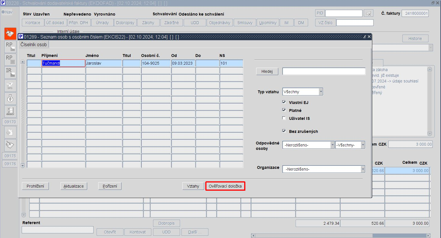The image size is (441, 238).
Task: Click the Historie button
Action: pos(415,39)
